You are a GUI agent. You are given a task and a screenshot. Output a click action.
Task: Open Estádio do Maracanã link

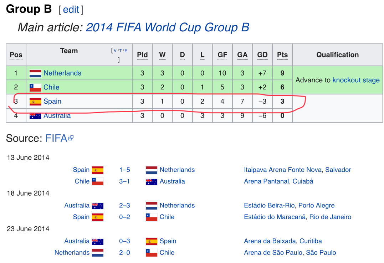(275, 217)
